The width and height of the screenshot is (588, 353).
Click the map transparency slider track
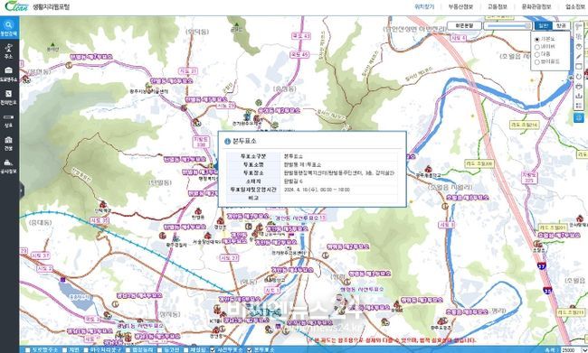point(507,25)
